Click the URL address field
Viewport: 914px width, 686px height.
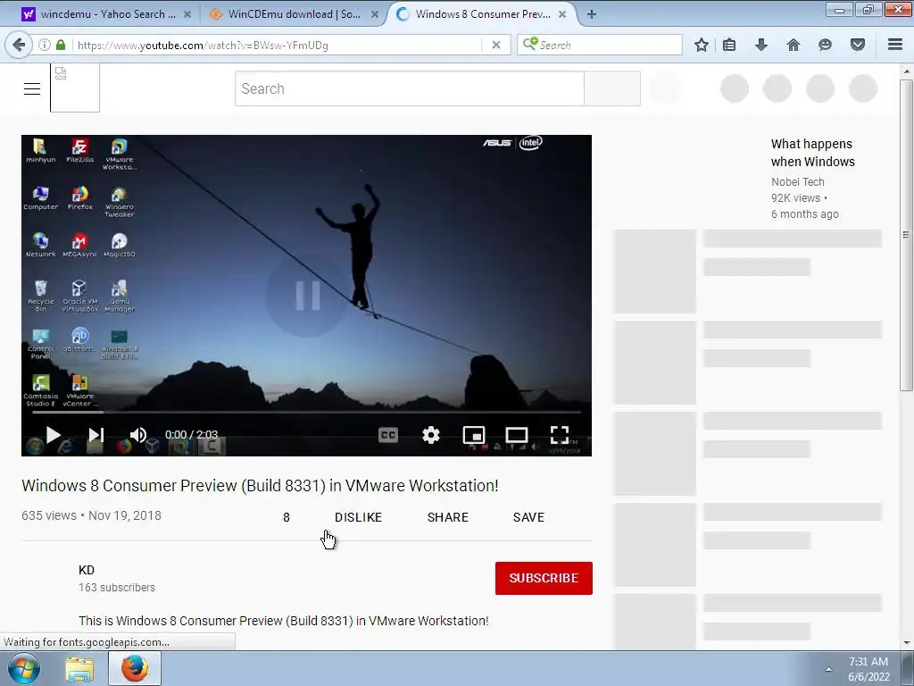pyautogui.click(x=277, y=45)
